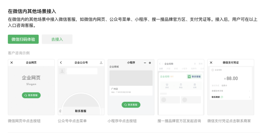This screenshot has width=269, height=133.
Task: Click 企业名称 text in search box
Action: pos(169,64)
